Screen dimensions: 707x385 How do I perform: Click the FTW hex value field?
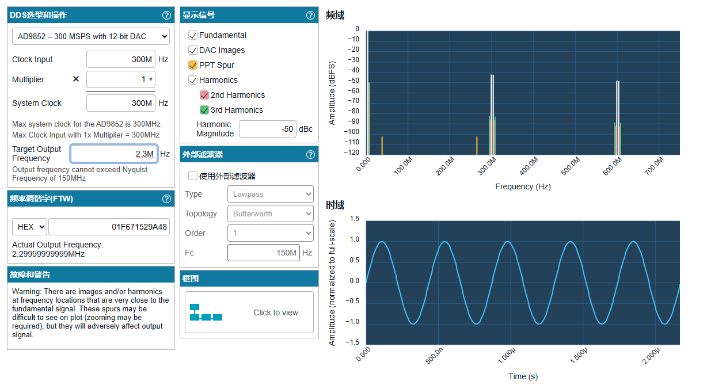[x=109, y=227]
